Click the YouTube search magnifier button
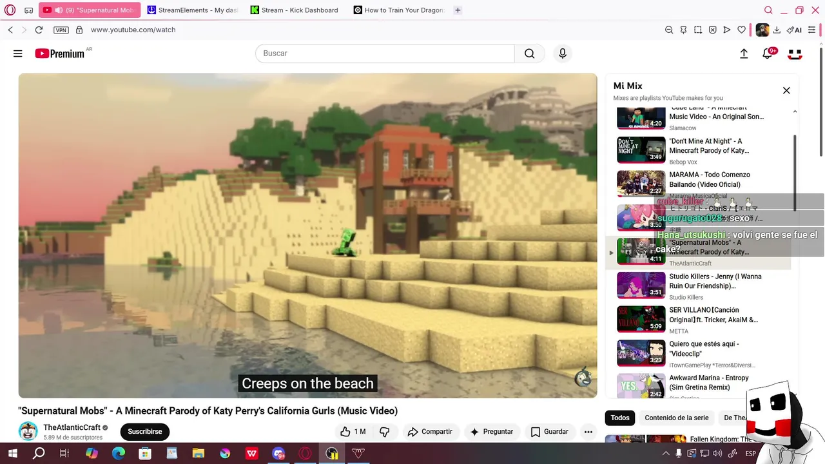This screenshot has height=464, width=825. click(x=529, y=53)
